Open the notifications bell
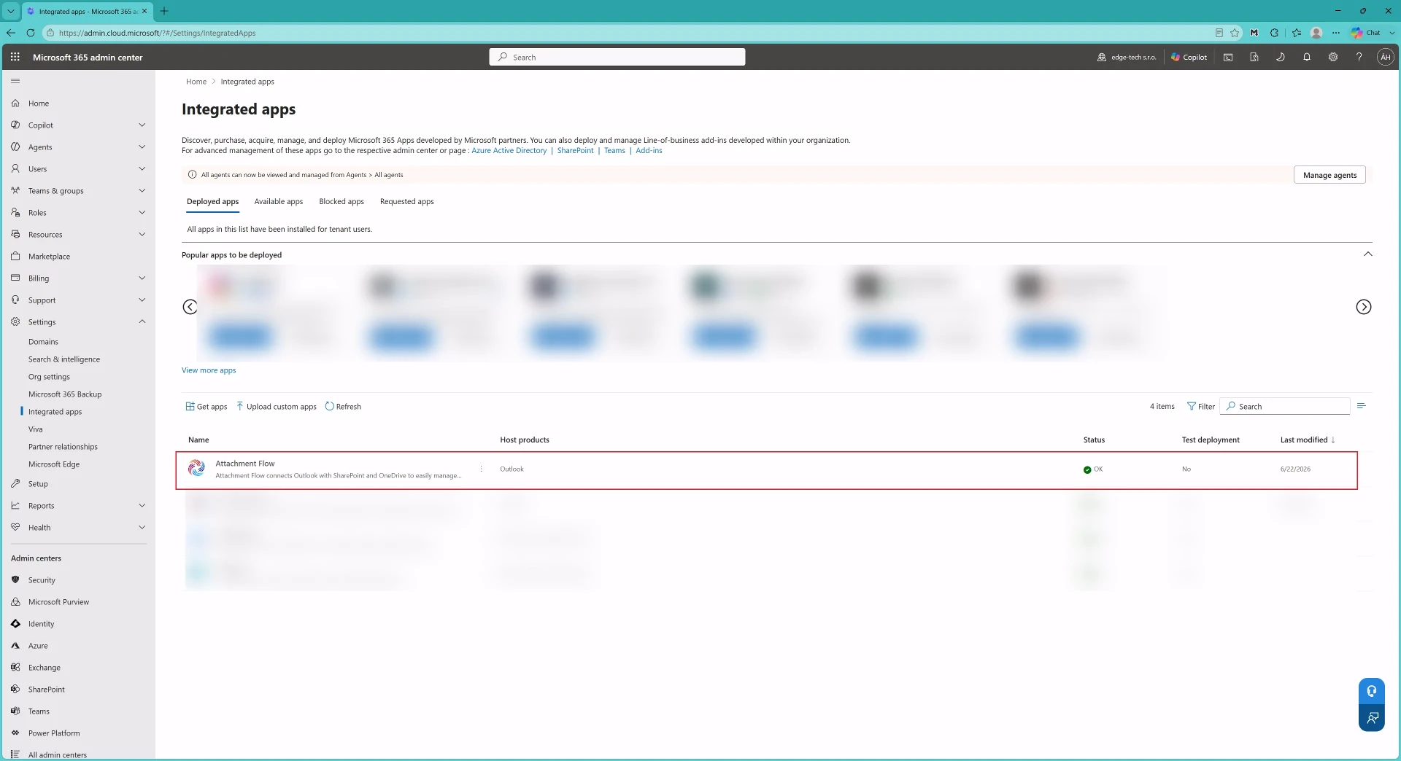The height and width of the screenshot is (761, 1401). pyautogui.click(x=1307, y=57)
